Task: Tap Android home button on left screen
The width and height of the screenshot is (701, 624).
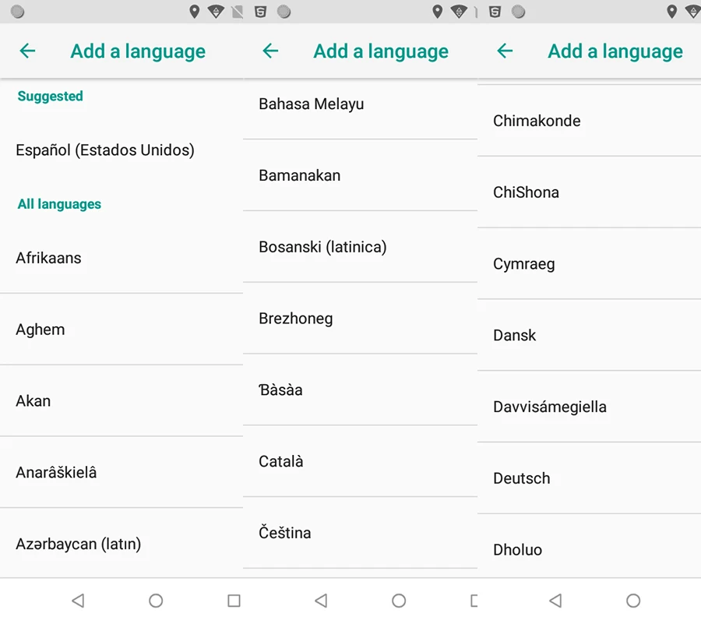Action: pyautogui.click(x=156, y=601)
